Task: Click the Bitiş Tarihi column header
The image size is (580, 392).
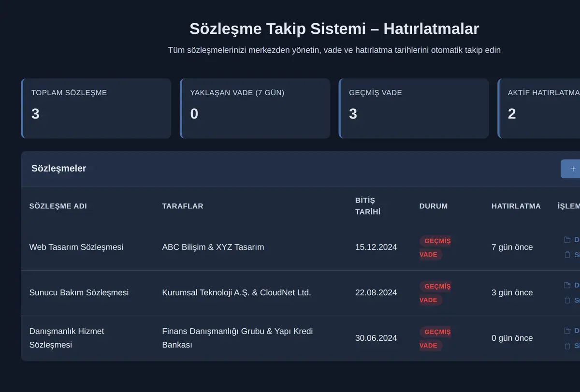Action: point(368,206)
